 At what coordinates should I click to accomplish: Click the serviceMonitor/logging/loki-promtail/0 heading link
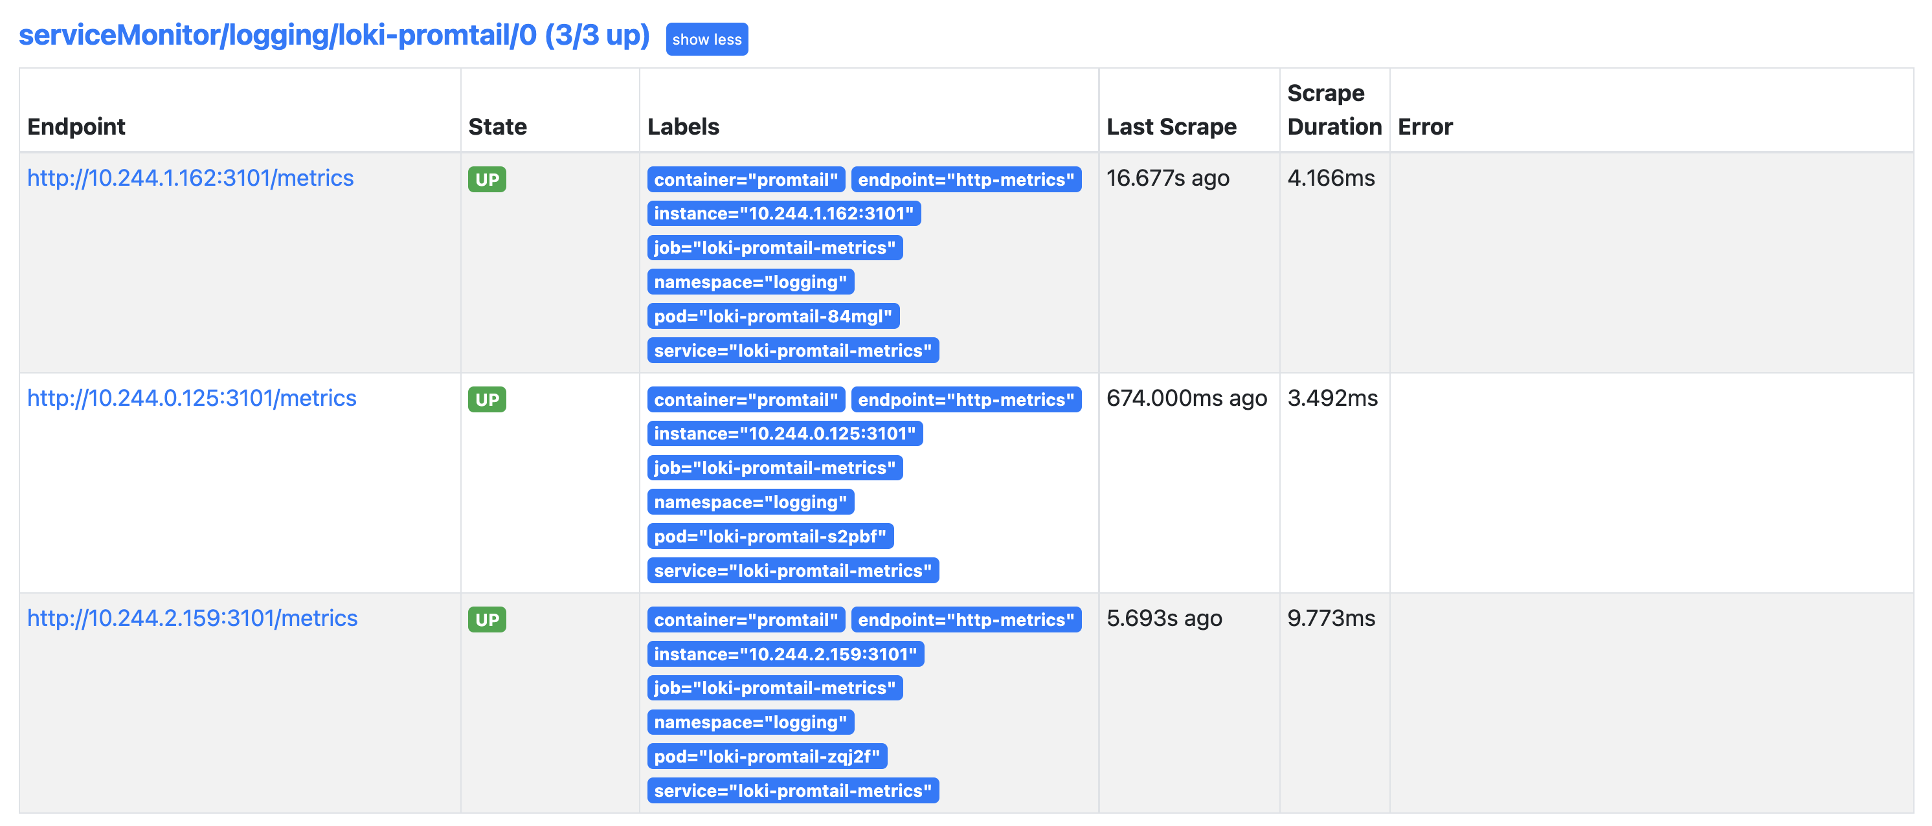pos(333,35)
